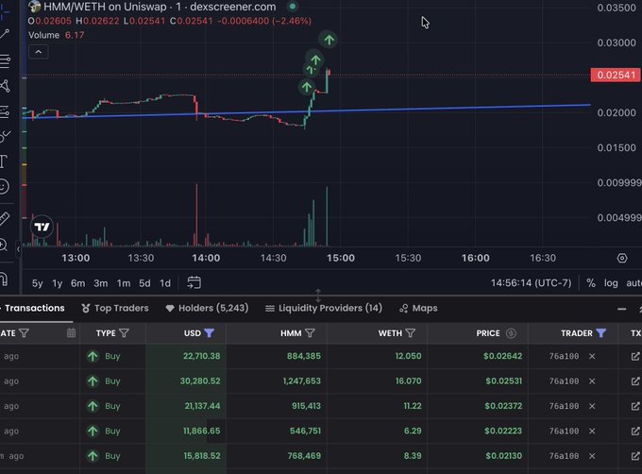Viewport: 642px width, 474px height.
Task: Open the Maps tab
Action: [418, 308]
